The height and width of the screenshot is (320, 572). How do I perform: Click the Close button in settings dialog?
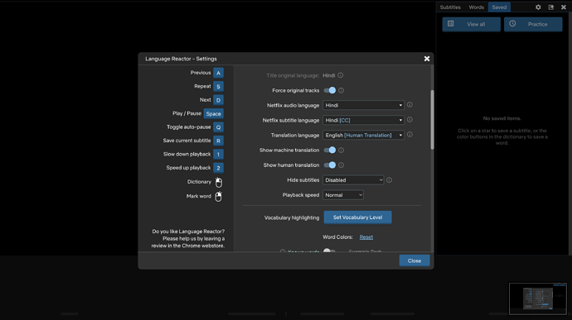[x=414, y=260]
